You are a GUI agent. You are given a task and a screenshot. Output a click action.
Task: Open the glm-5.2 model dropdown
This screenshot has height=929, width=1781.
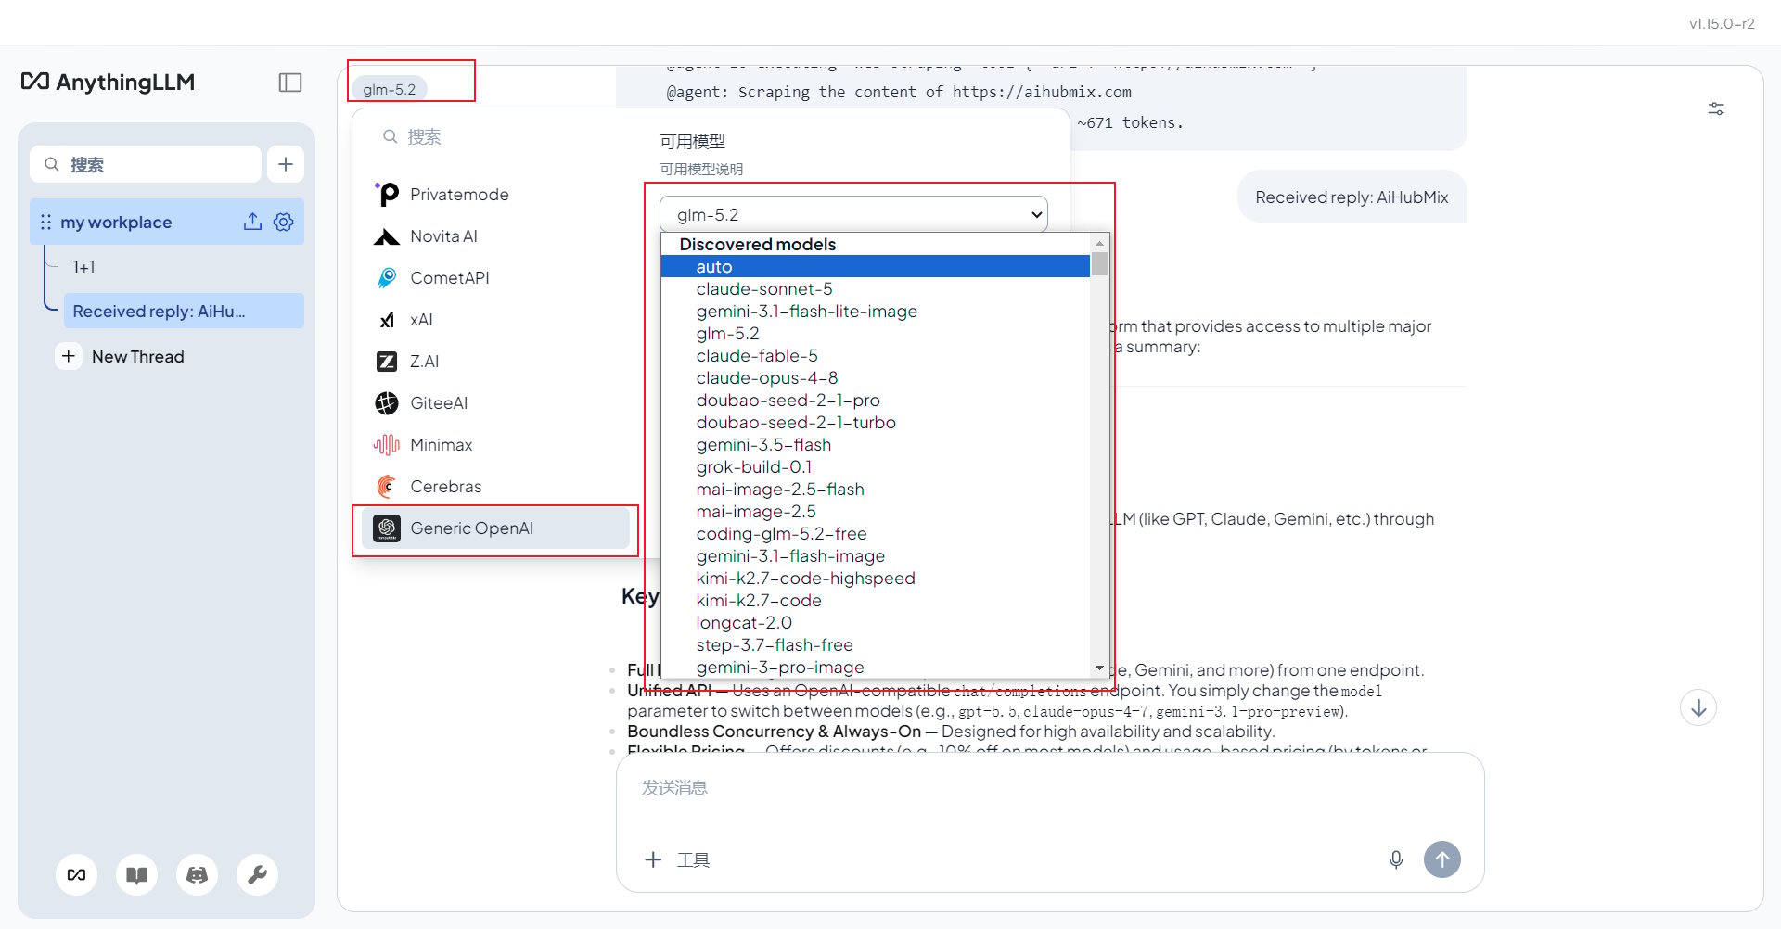point(853,214)
